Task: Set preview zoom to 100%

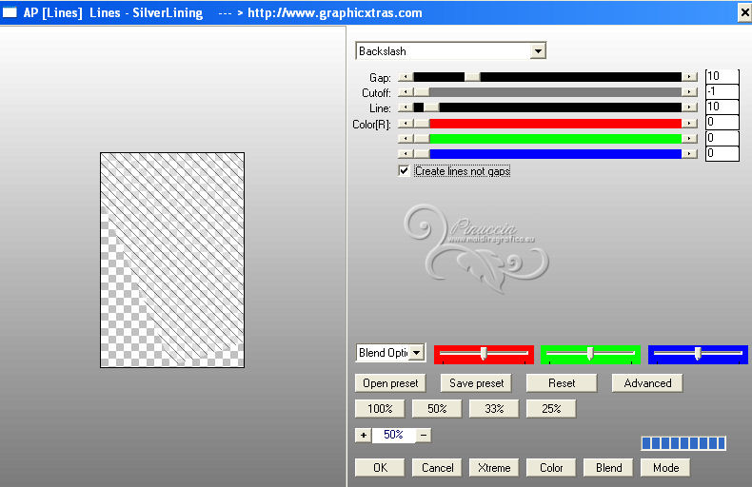Action: click(380, 409)
